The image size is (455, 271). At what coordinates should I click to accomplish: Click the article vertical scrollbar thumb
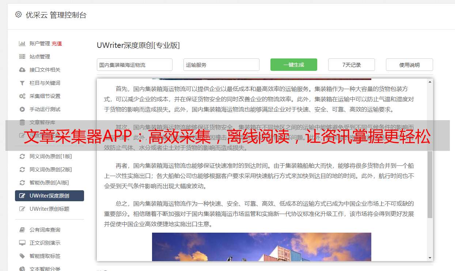pyautogui.click(x=430, y=184)
